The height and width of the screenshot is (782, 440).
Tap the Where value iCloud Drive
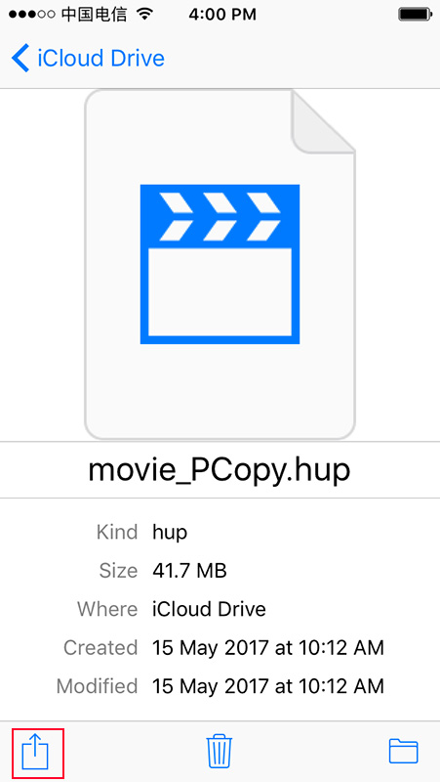[x=209, y=609]
